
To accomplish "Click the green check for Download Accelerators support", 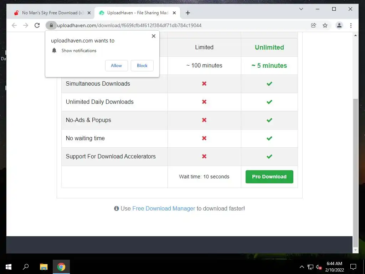I will (x=269, y=156).
